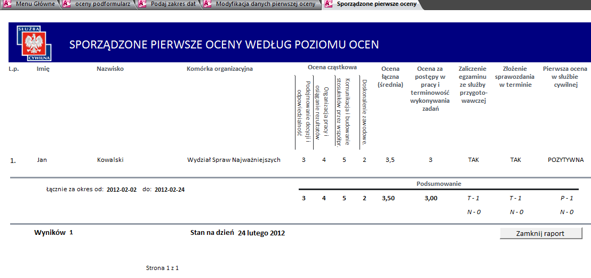
Task: Click Łącznie za okres od label
Action: (75, 189)
